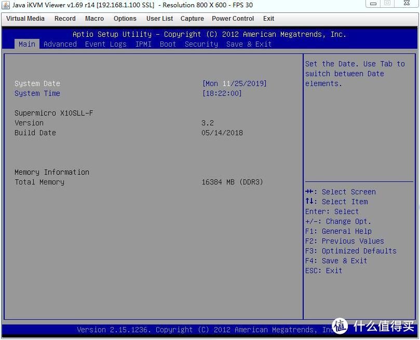Image resolution: width=420 pixels, height=340 pixels.
Task: Open the Record menu
Action: 65,19
